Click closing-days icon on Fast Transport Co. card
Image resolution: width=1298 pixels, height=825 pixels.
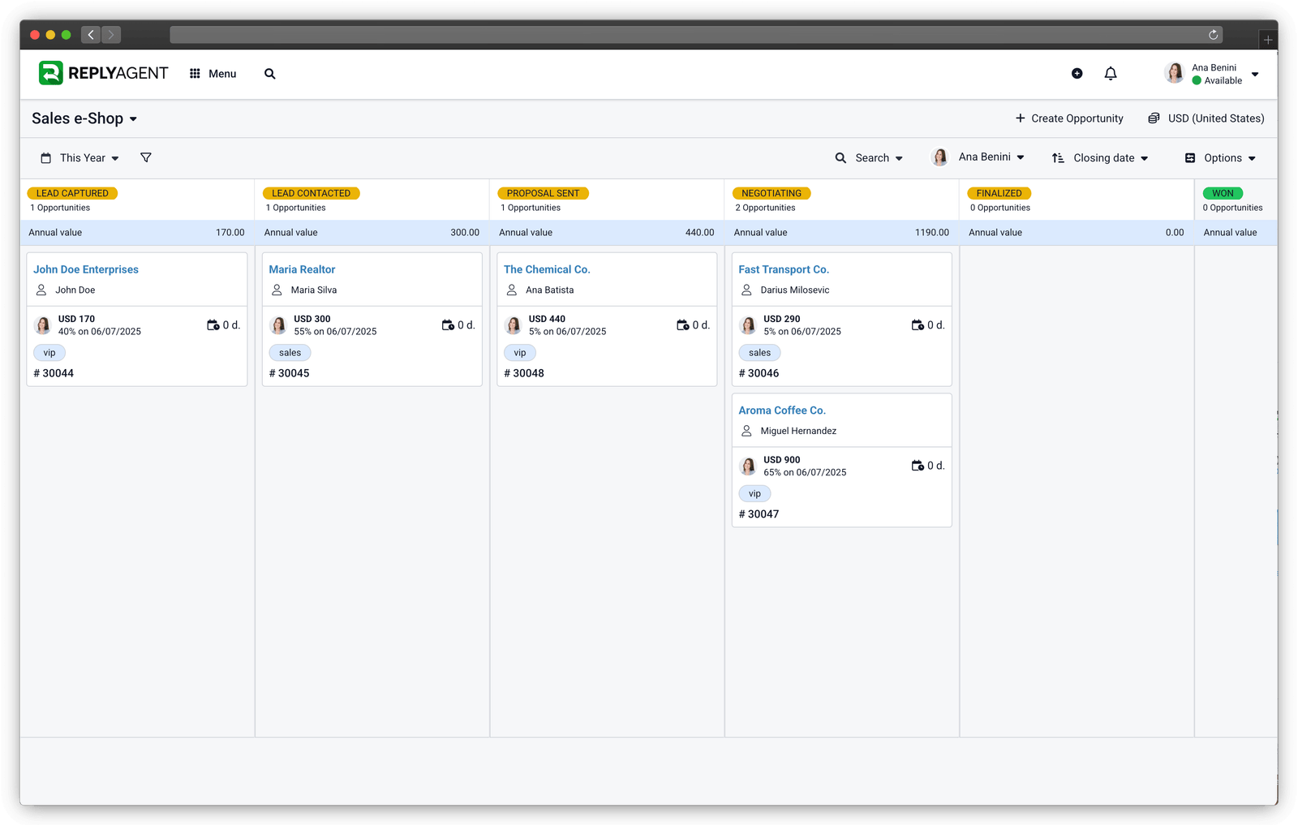point(918,325)
